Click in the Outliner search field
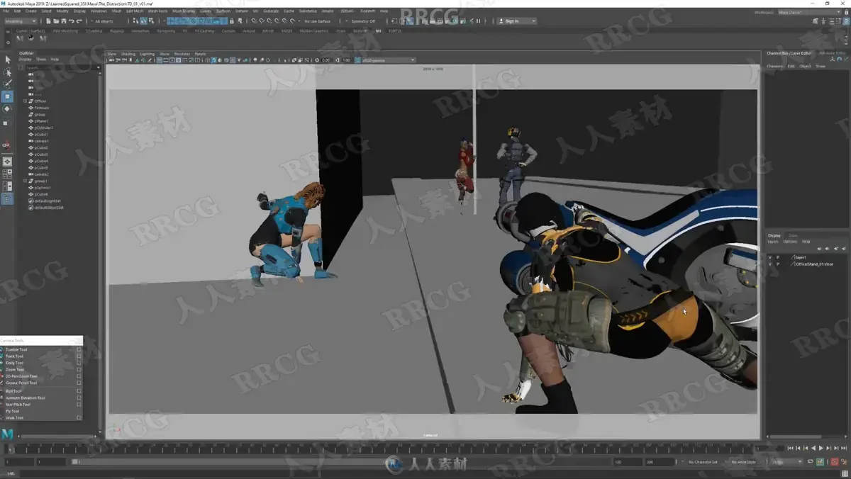The image size is (851, 479). pyautogui.click(x=62, y=67)
